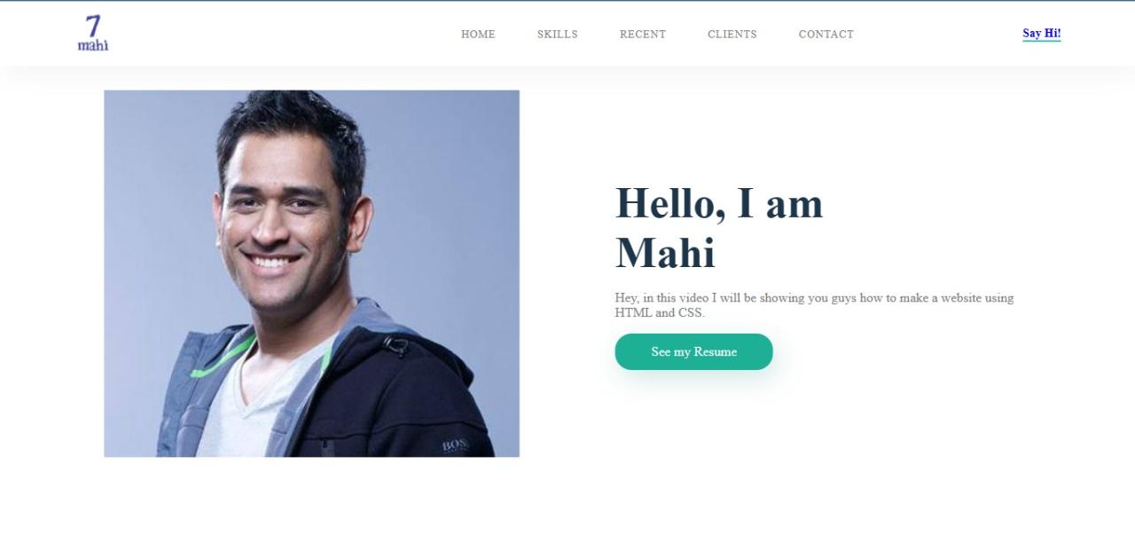Go to the SKILLS section
The image size is (1135, 535).
click(x=557, y=35)
